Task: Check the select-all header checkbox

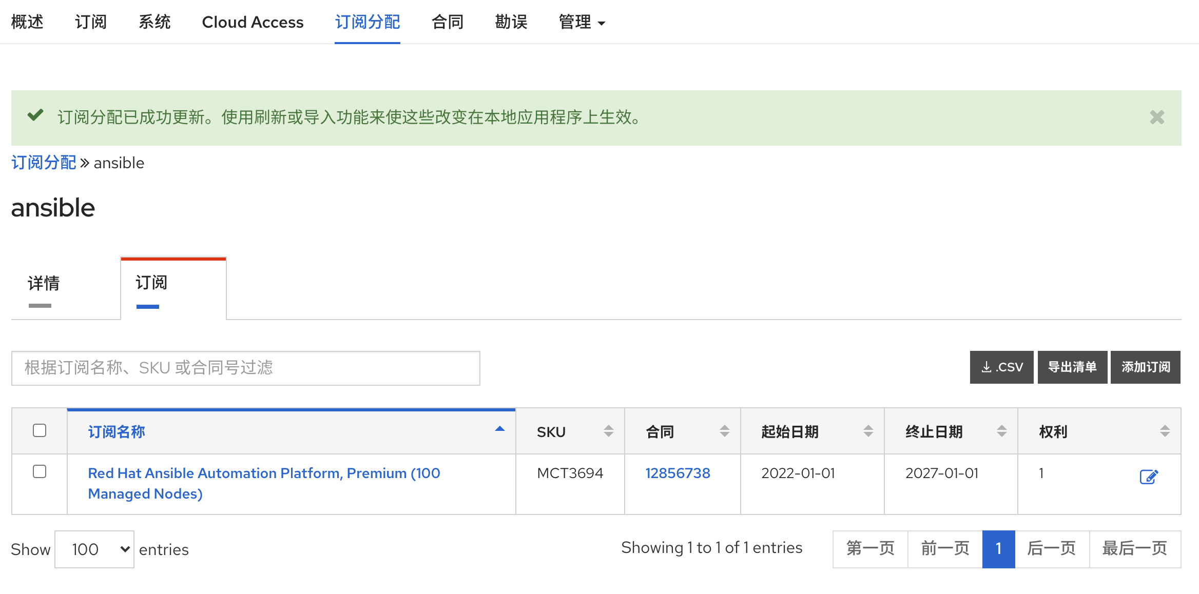Action: tap(40, 430)
